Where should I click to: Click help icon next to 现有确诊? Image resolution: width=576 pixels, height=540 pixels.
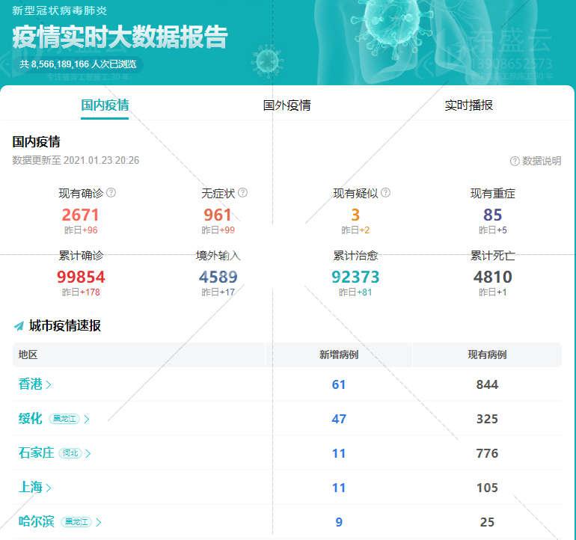coord(111,192)
